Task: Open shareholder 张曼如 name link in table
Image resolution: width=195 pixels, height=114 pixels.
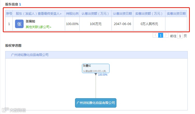Action: click(x=30, y=21)
